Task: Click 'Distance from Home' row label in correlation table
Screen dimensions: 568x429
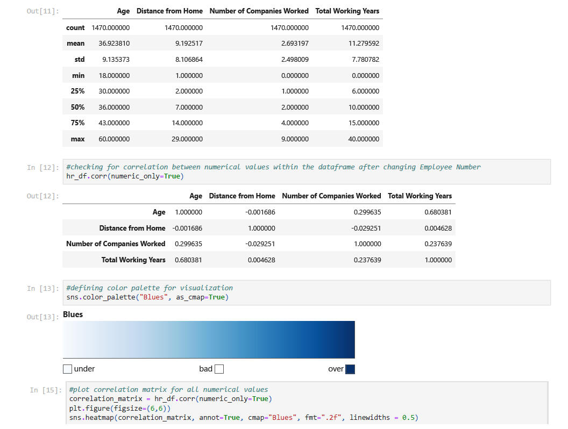Action: click(x=132, y=228)
